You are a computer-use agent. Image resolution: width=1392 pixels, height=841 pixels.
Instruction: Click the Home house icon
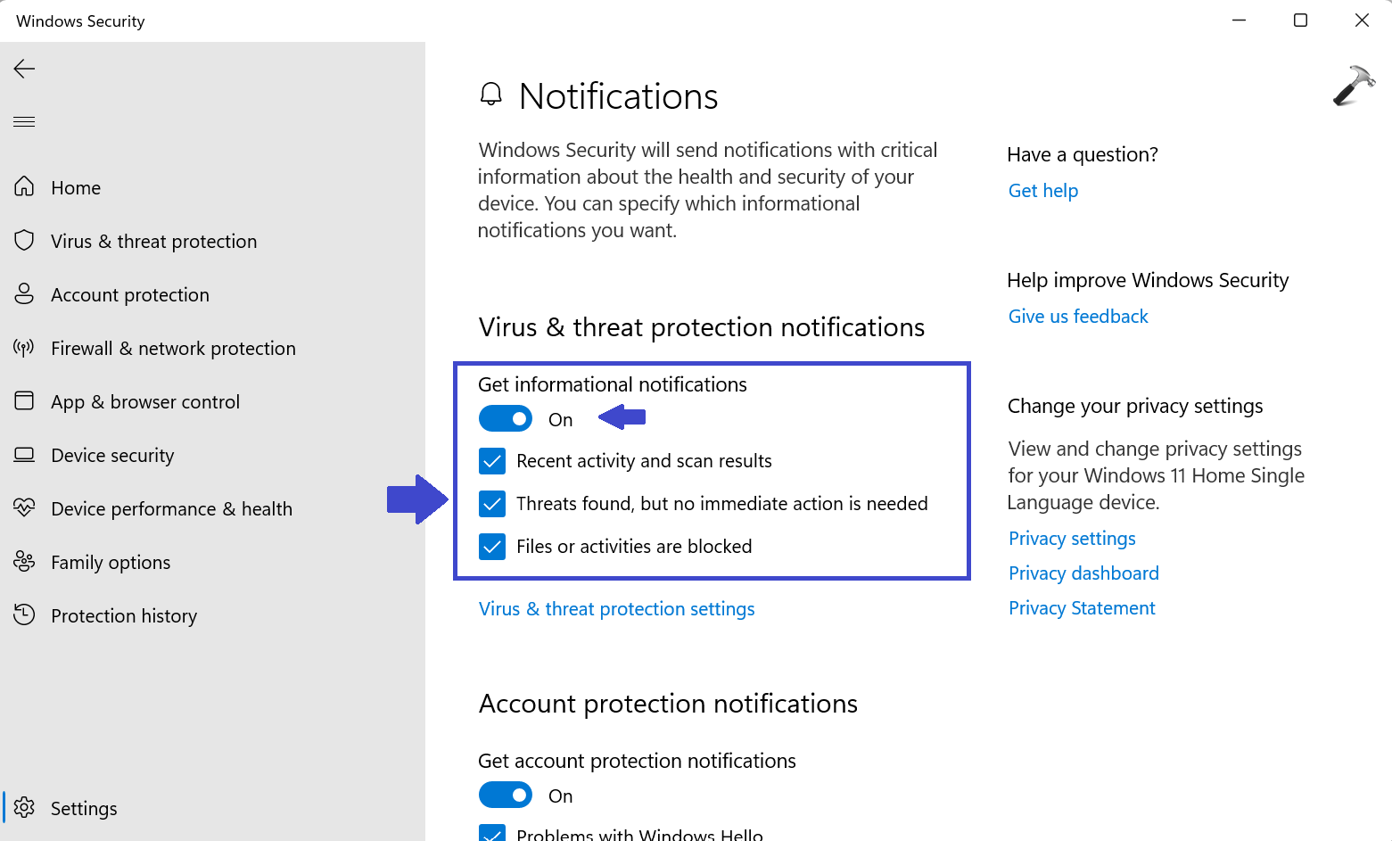point(24,186)
